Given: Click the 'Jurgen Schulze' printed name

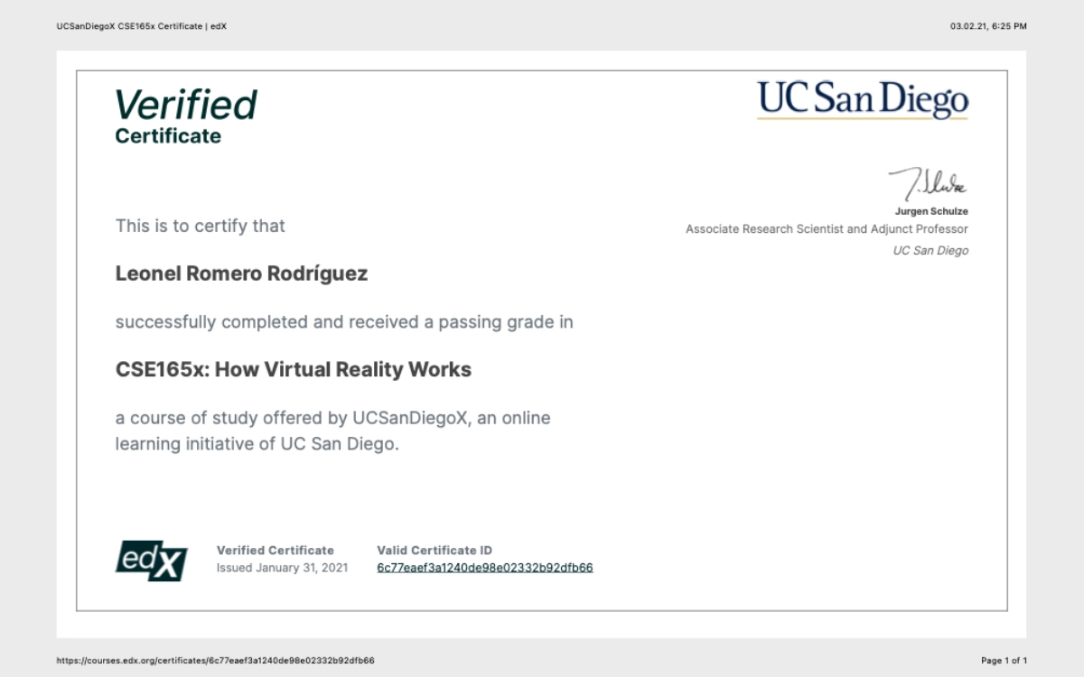Looking at the screenshot, I should [x=931, y=211].
